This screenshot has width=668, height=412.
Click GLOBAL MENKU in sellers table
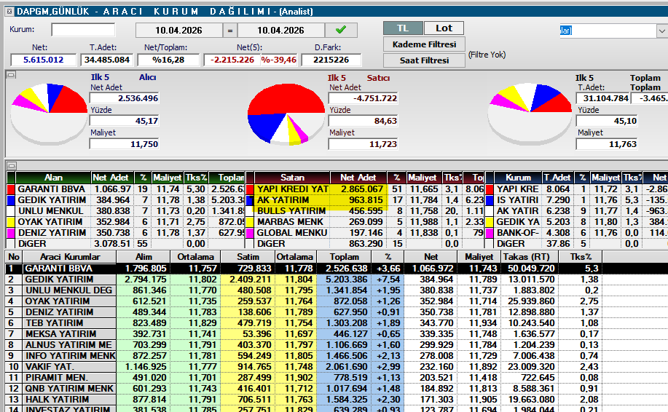click(x=292, y=233)
